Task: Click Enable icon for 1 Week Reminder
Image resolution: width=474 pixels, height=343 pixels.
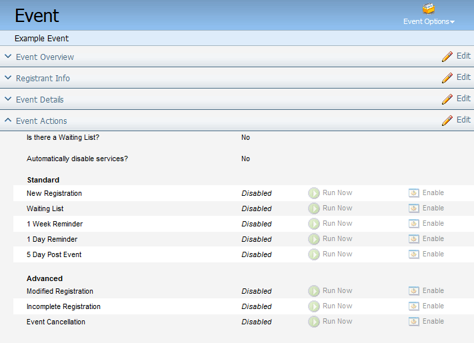Action: click(x=414, y=224)
